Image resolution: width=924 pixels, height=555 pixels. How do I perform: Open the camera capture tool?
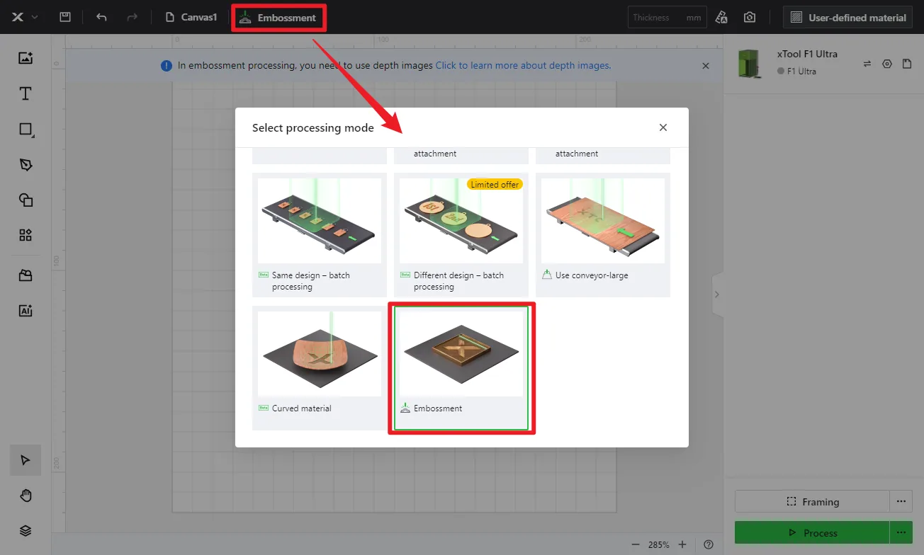(750, 18)
